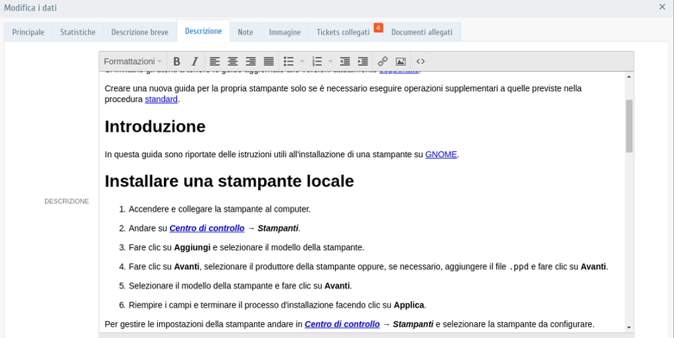Click the bold word Aggiungi in step 3
674x338 pixels.
coord(192,248)
